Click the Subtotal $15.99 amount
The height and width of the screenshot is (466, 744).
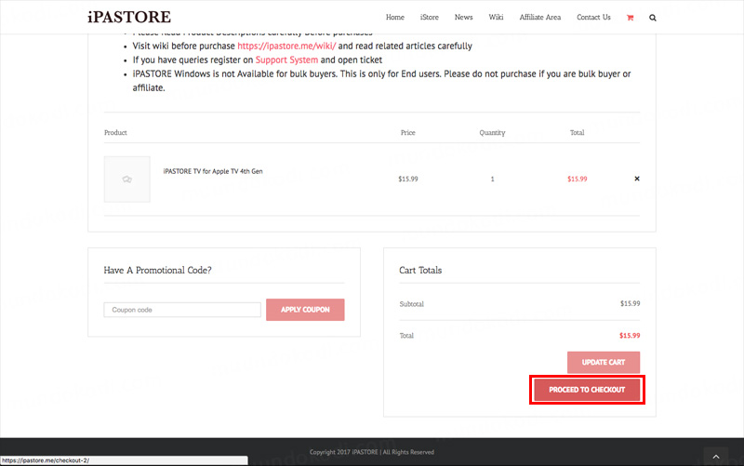pos(631,304)
